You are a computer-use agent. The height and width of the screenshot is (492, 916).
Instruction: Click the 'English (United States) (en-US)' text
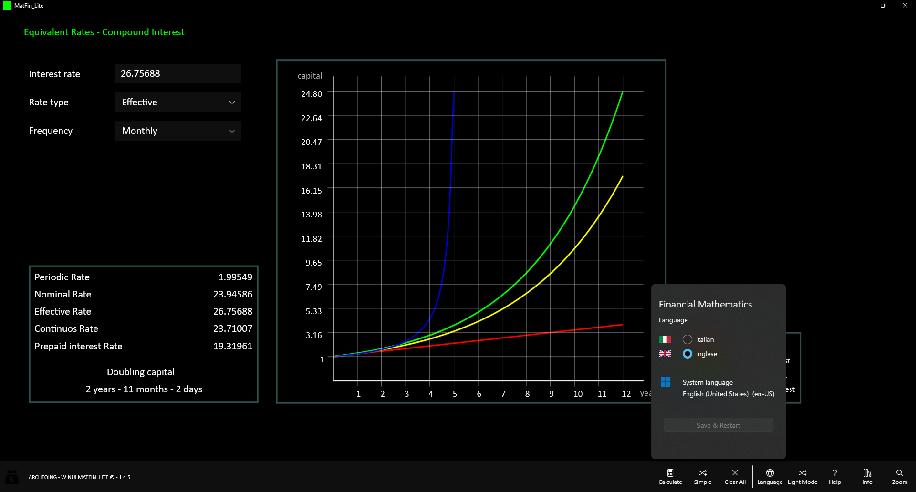[728, 394]
